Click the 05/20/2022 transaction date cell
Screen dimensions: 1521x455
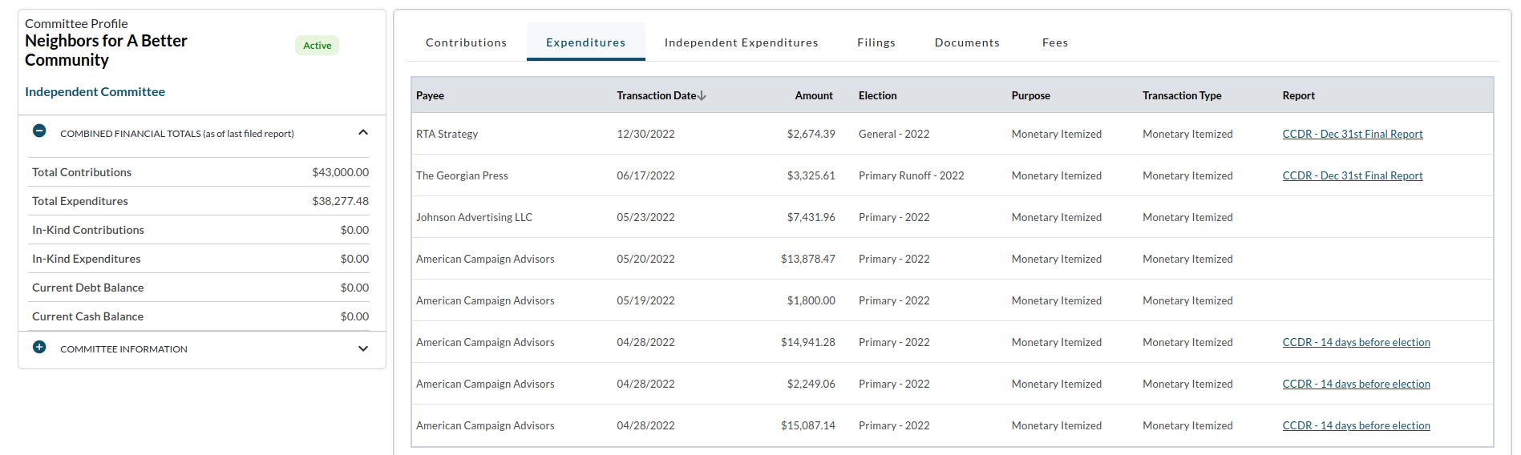pos(645,259)
